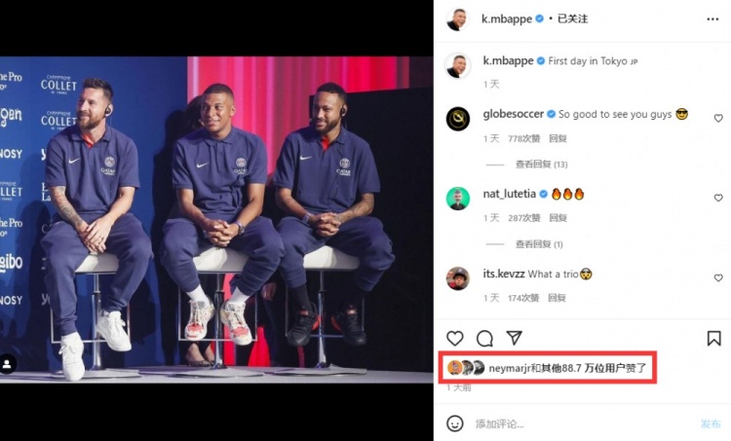Expand the single reply under nat_lutetia comment
The height and width of the screenshot is (441, 731).
point(539,244)
